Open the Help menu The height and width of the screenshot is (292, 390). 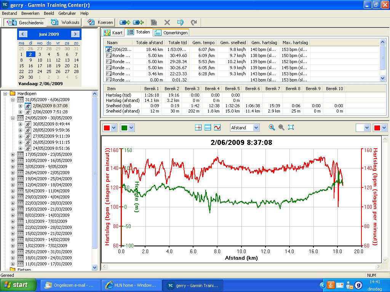(x=84, y=13)
